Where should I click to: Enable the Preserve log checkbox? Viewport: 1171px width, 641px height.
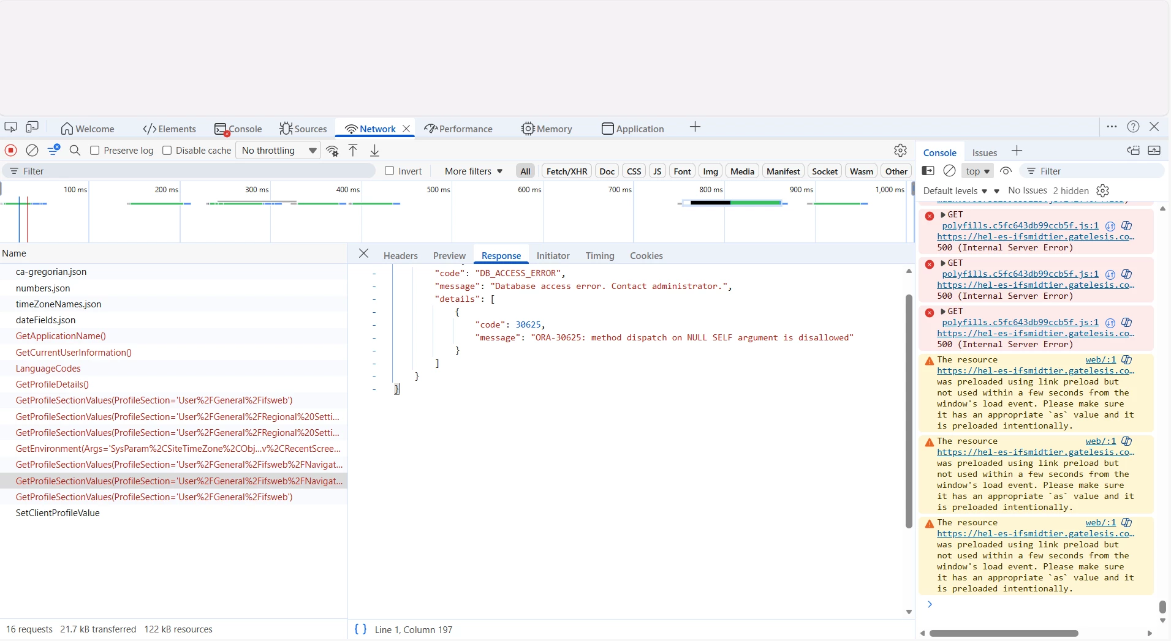(x=95, y=151)
